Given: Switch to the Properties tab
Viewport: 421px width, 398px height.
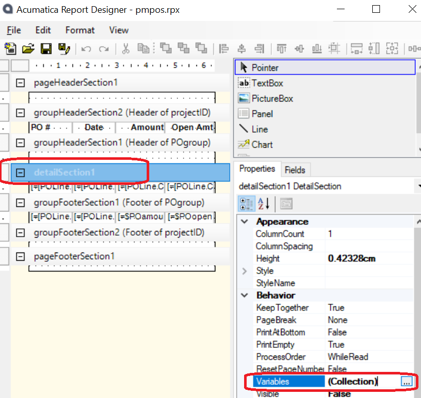Looking at the screenshot, I should tap(257, 169).
